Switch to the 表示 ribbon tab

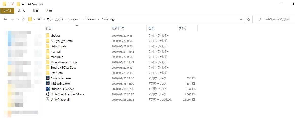click(x=49, y=11)
